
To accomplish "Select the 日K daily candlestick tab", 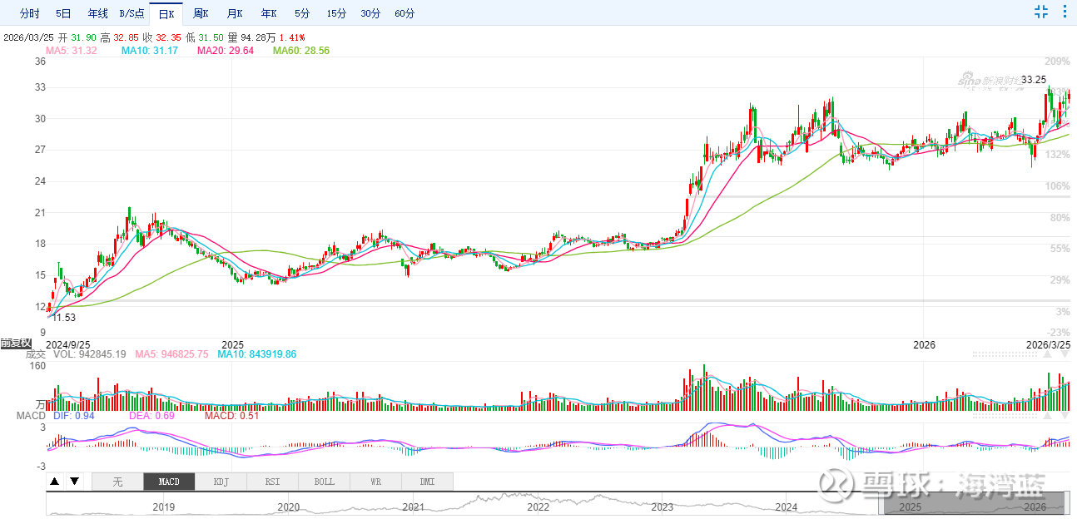I will 166,13.
